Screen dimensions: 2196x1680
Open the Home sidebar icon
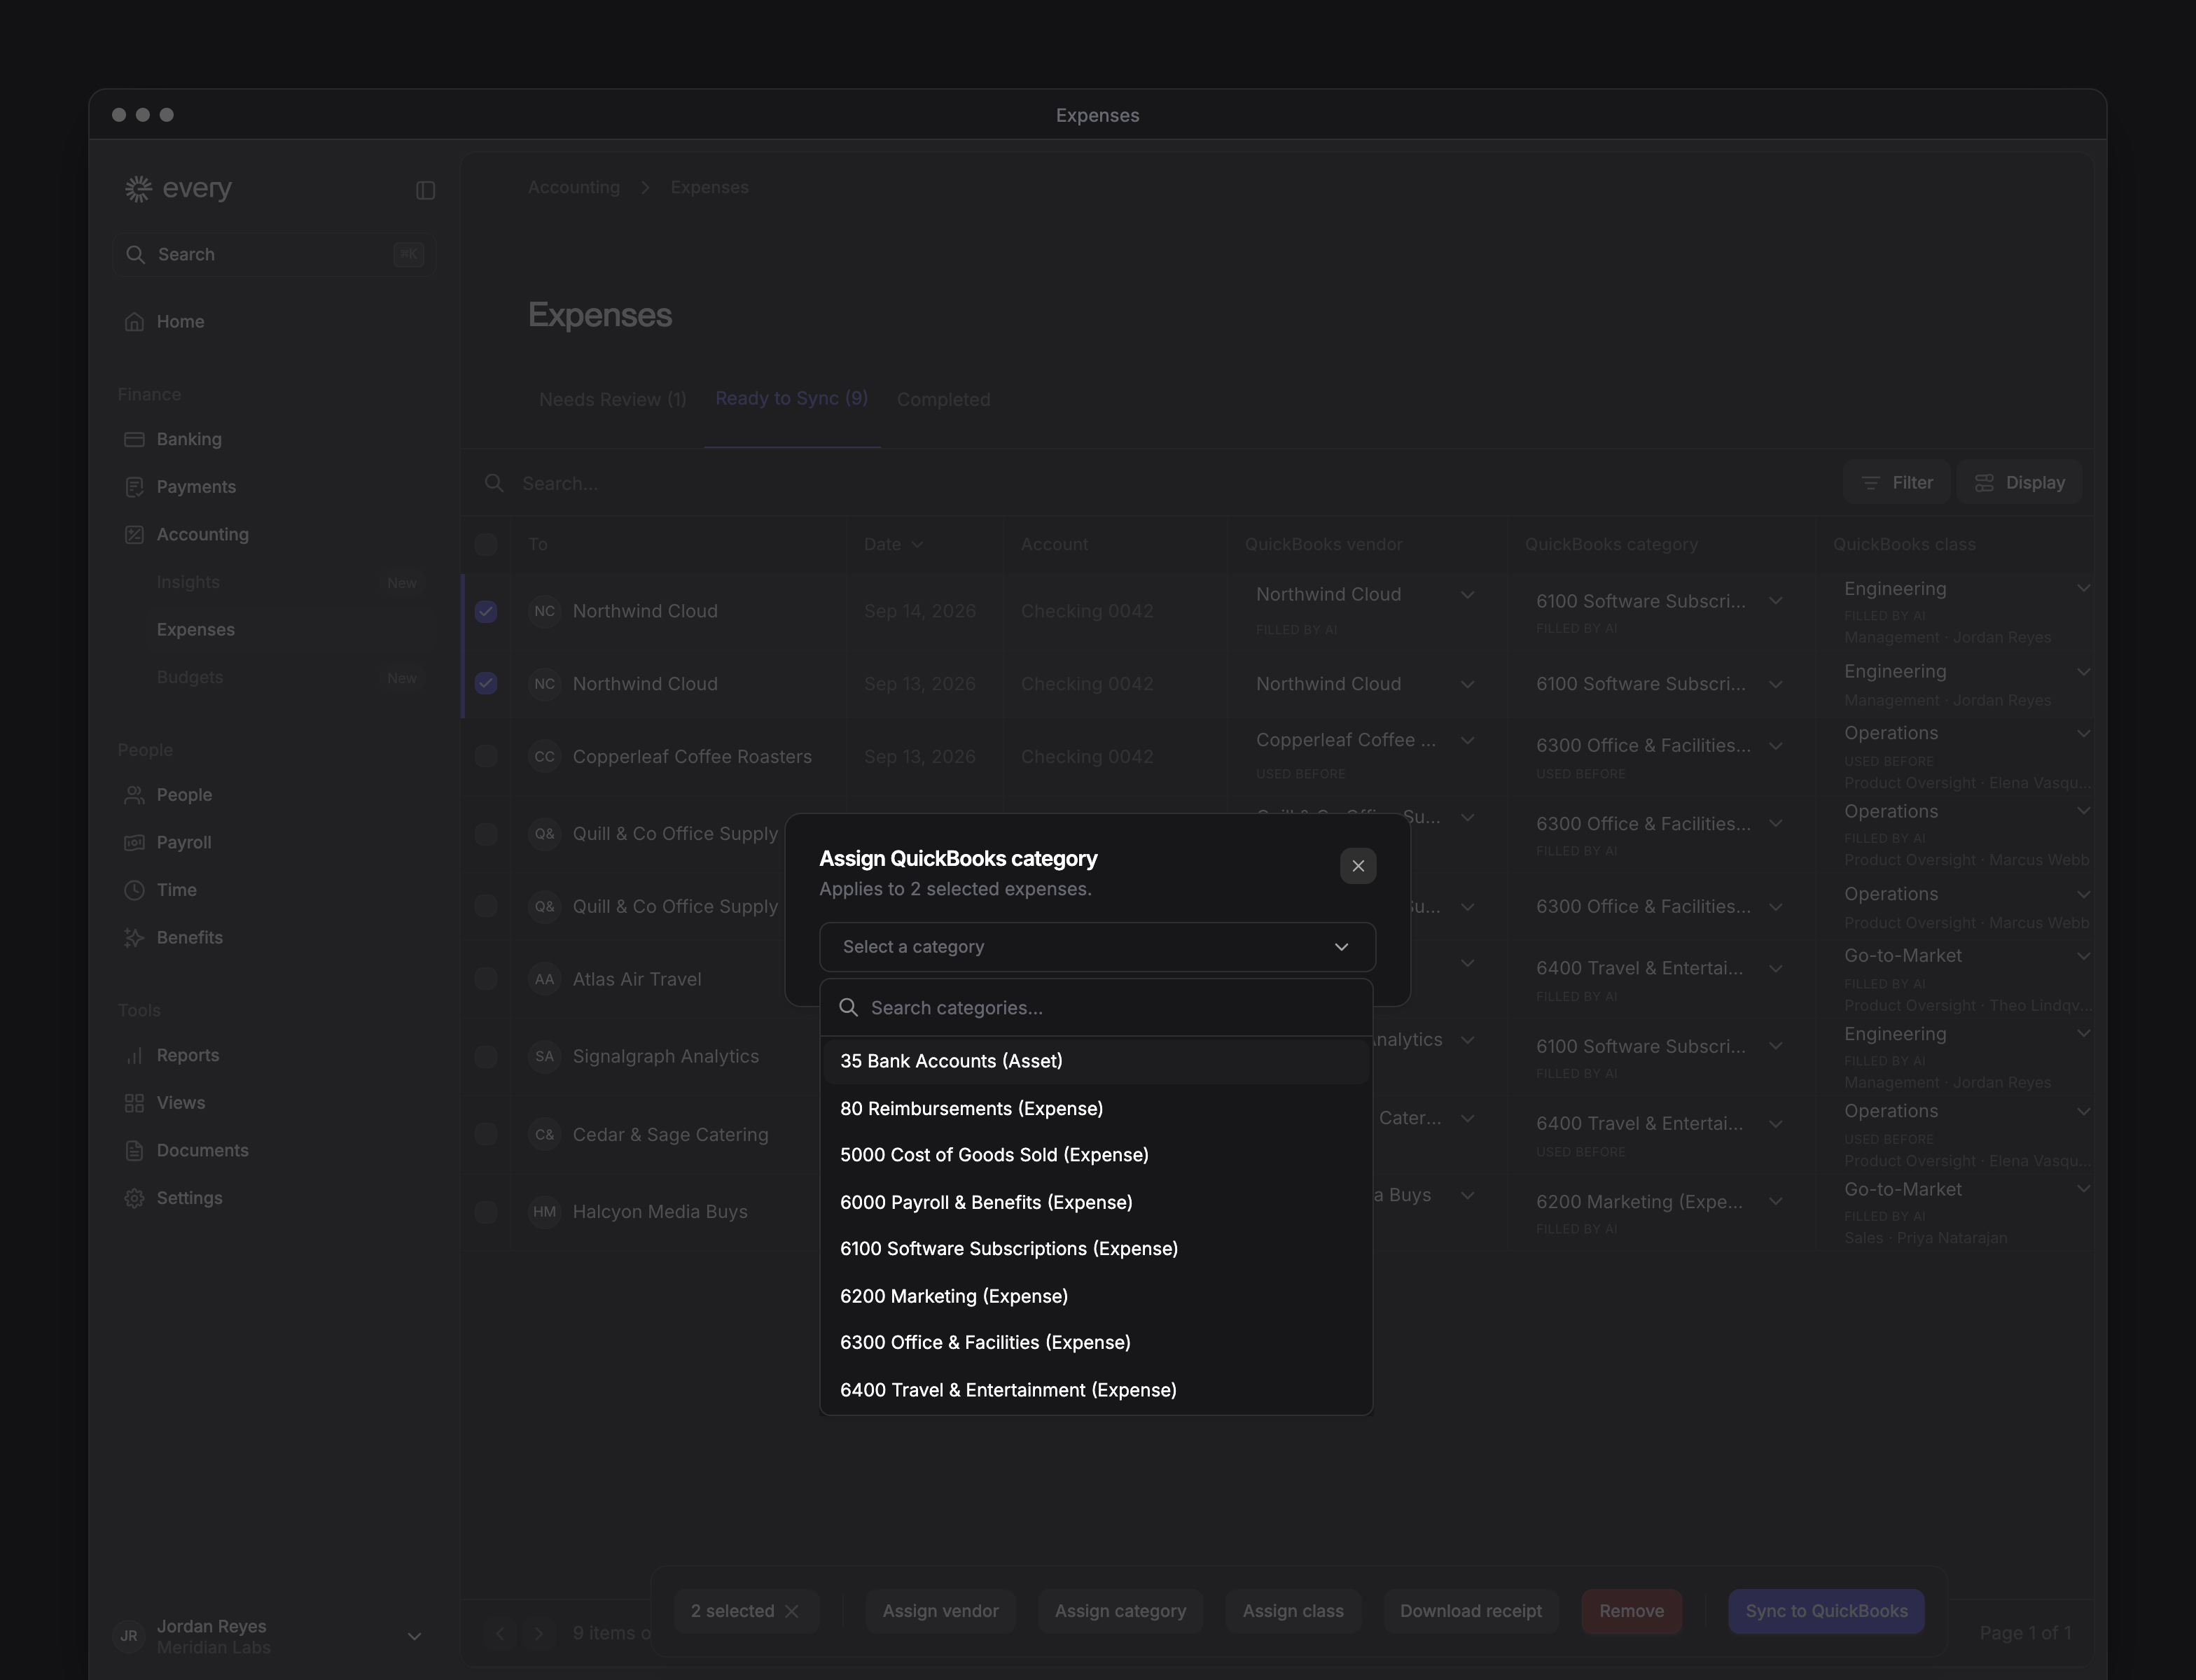pyautogui.click(x=134, y=322)
